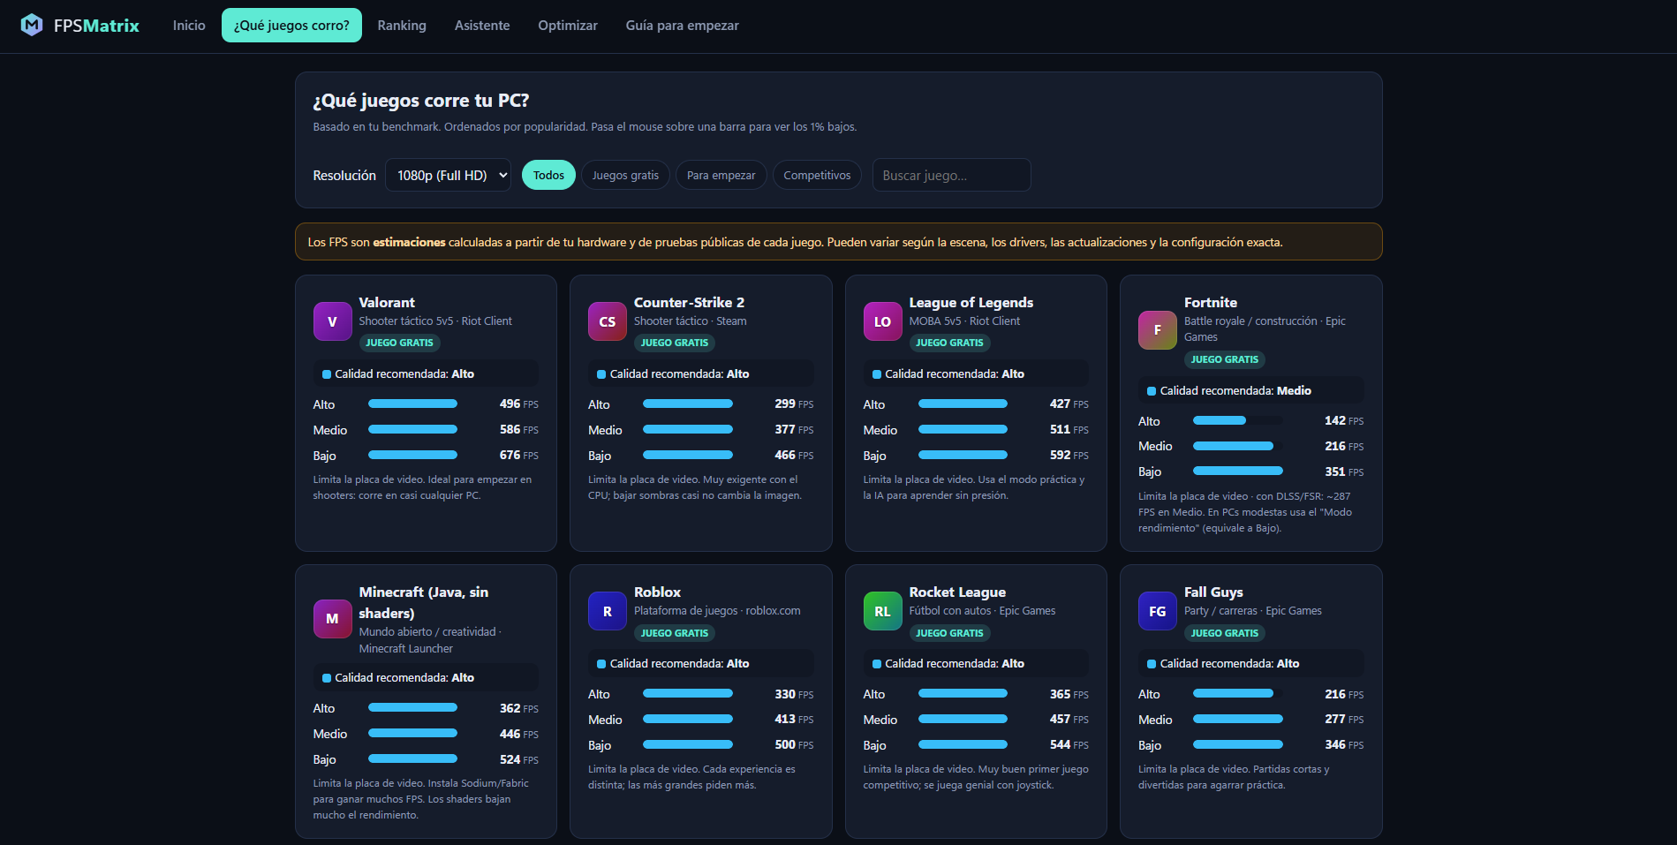The width and height of the screenshot is (1677, 845).
Task: Click the FPSMatrix hexagon logo icon
Action: (32, 25)
